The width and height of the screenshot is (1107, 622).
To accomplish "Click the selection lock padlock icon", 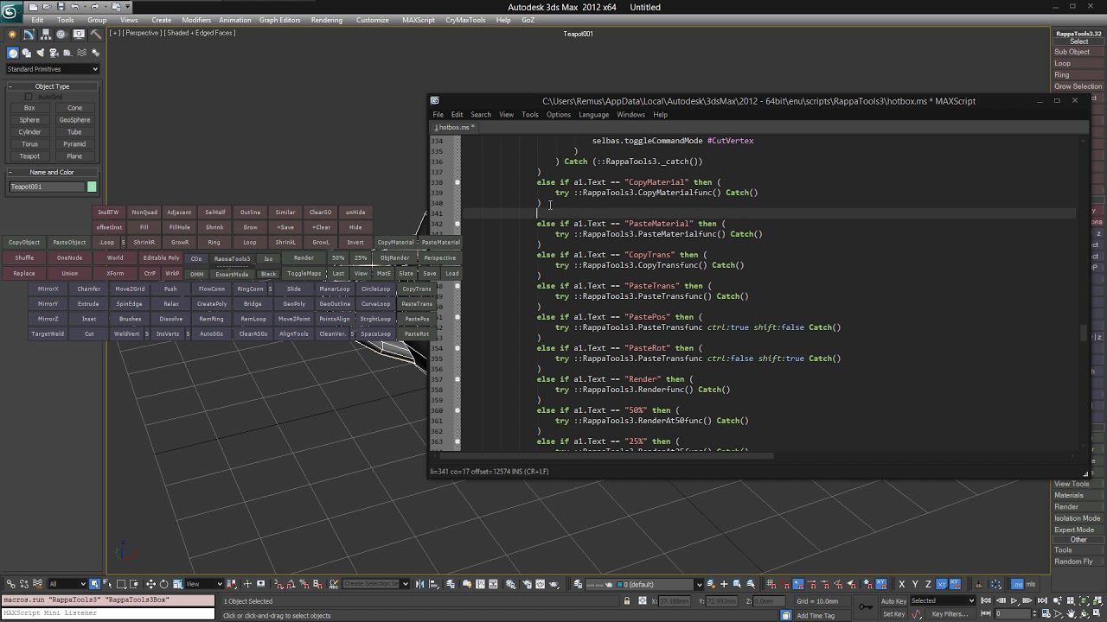I will [x=627, y=600].
